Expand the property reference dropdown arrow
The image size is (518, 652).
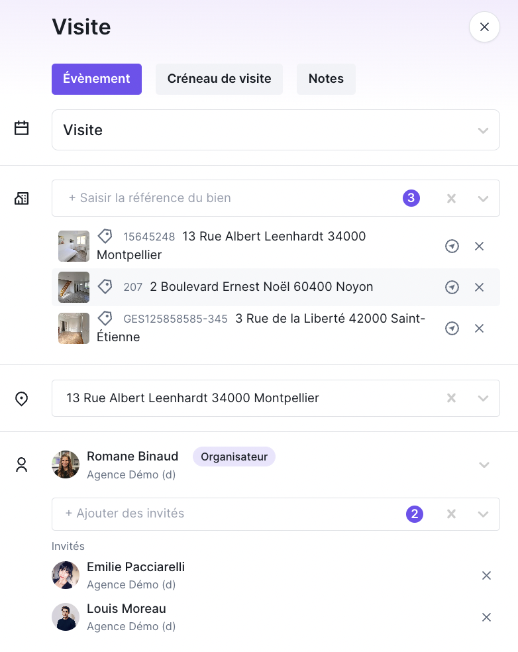483,198
